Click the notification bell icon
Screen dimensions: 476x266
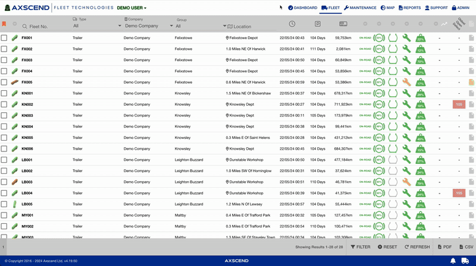pyautogui.click(x=453, y=261)
